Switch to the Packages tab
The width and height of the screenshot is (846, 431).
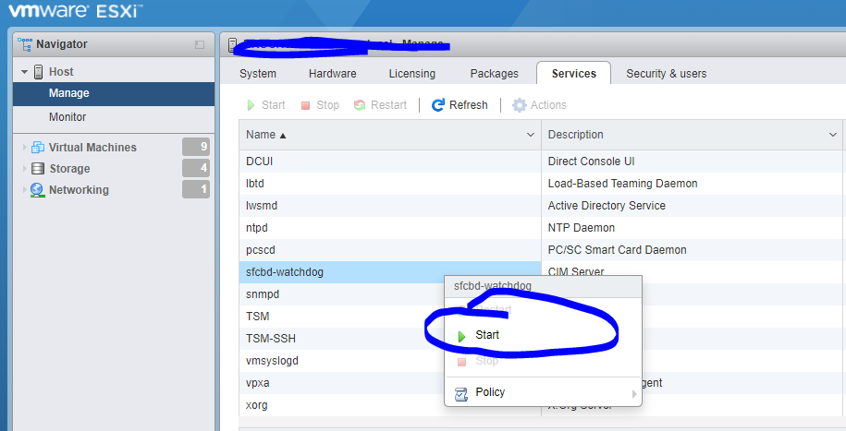click(495, 74)
